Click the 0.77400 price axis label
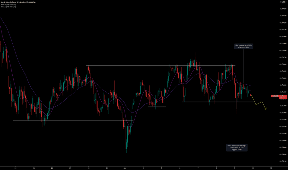 coord(283,9)
